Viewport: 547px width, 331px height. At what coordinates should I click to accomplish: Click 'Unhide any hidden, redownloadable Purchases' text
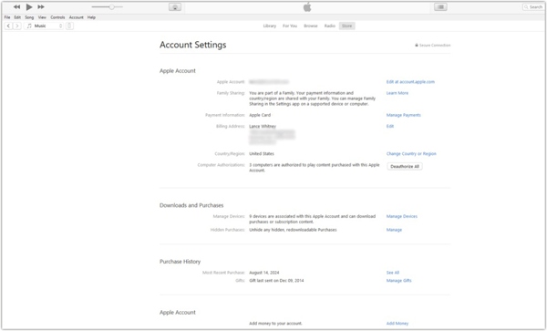tap(293, 230)
